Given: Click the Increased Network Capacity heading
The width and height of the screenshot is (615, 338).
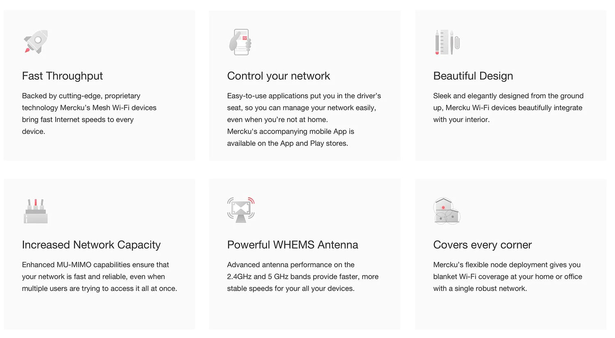Looking at the screenshot, I should tap(91, 245).
